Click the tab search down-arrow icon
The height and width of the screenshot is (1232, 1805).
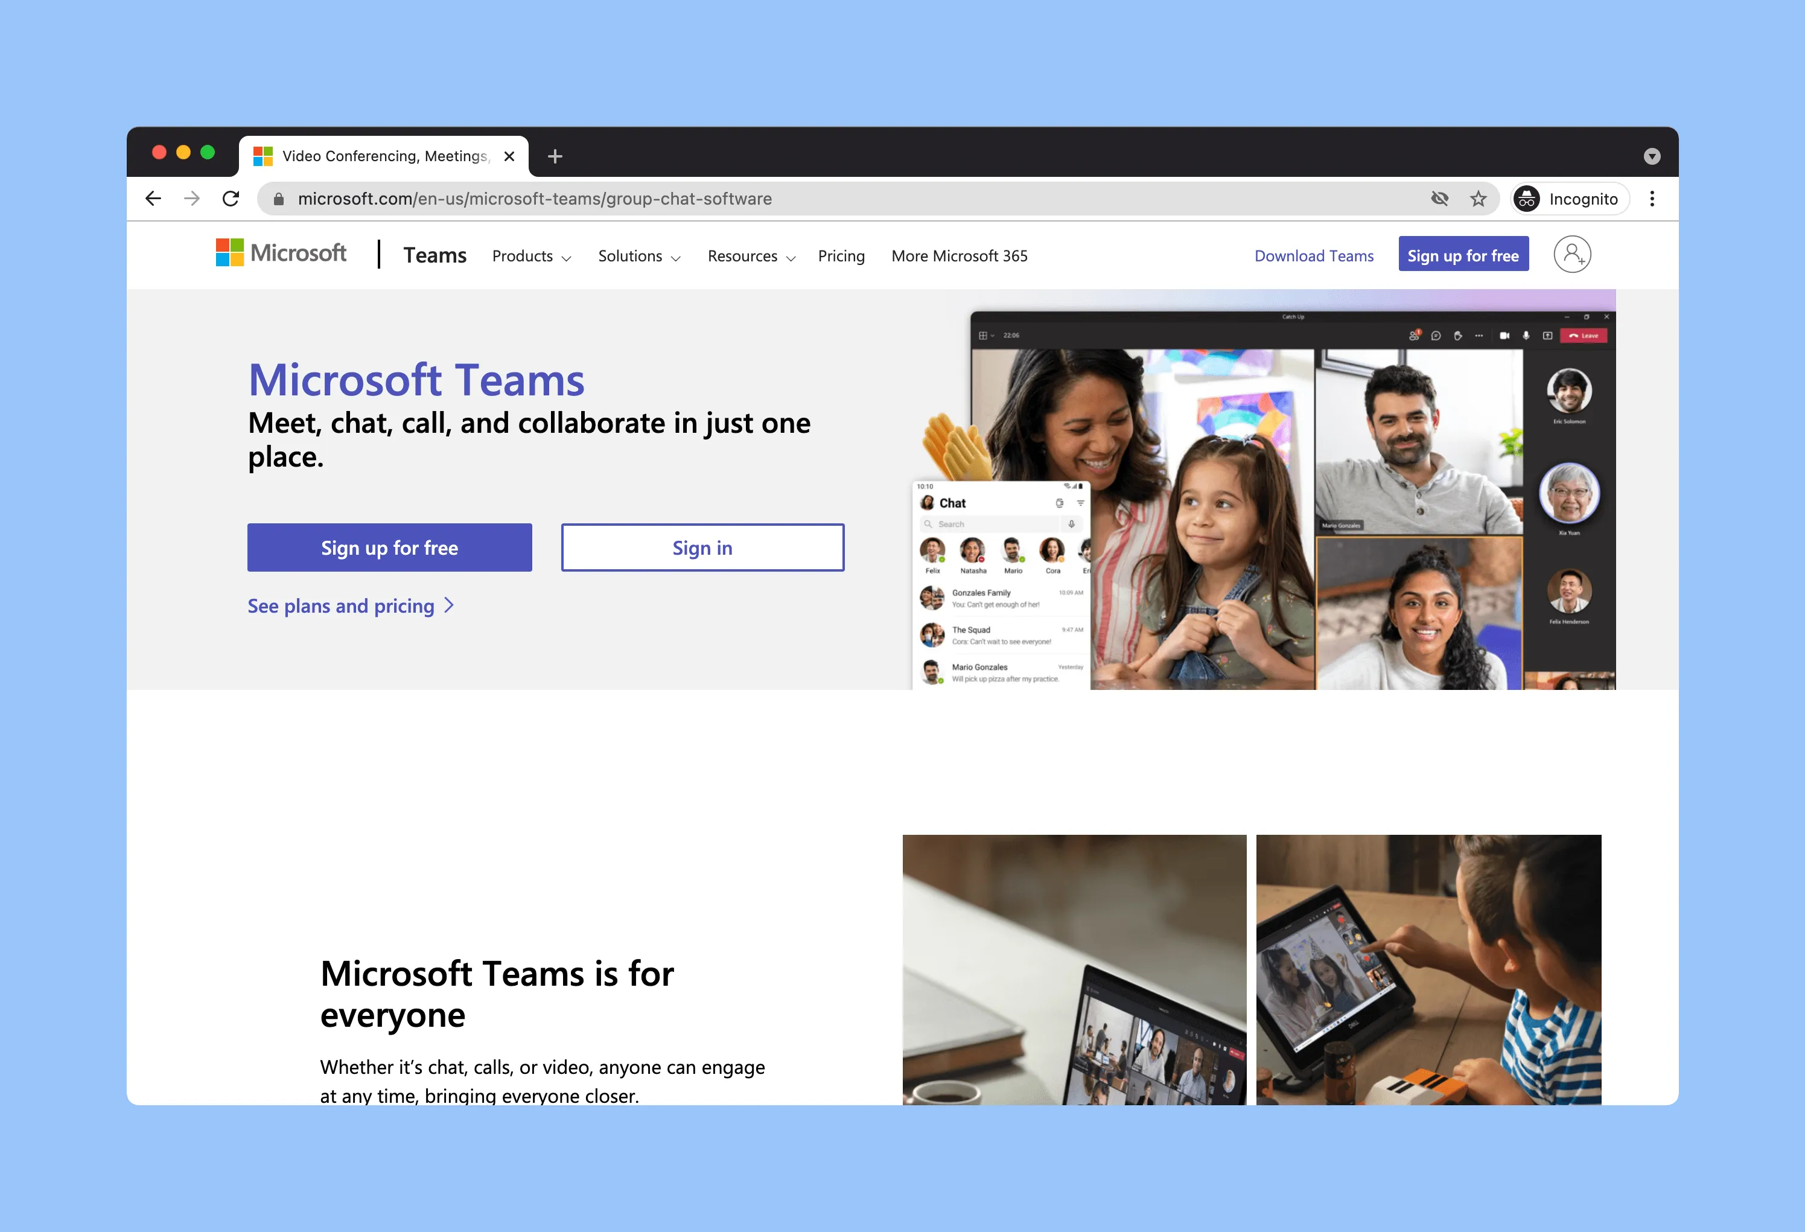pyautogui.click(x=1652, y=156)
